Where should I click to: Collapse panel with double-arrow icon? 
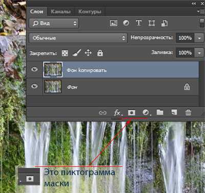[194, 3]
